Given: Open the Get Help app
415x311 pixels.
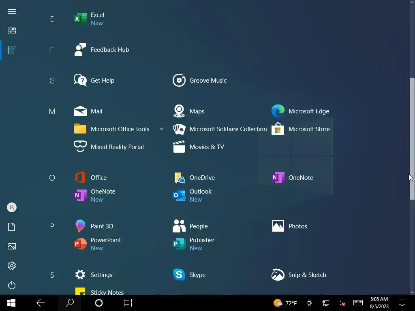Looking at the screenshot, I should click(x=94, y=81).
